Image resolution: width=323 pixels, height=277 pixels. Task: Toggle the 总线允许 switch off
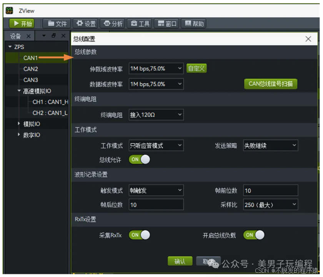140,159
